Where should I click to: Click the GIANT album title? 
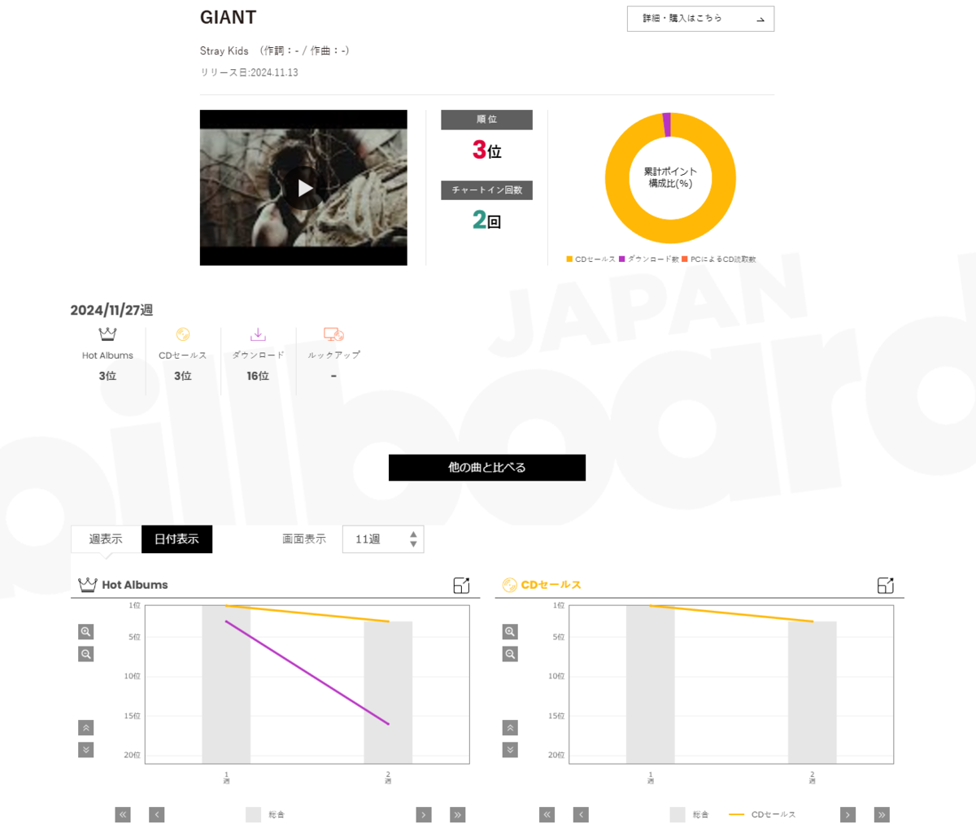229,17
